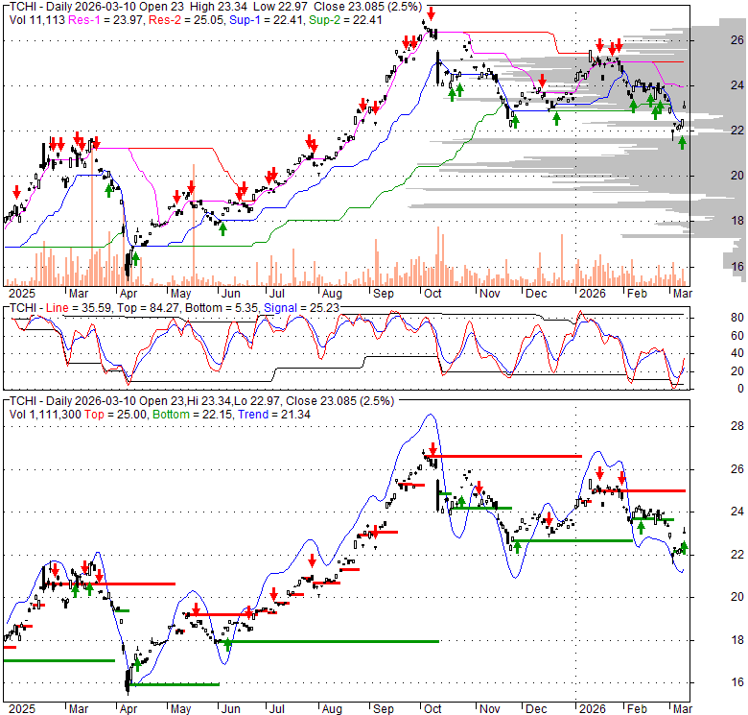Click '2026' on the top chart time axis
The image size is (748, 715).
[x=592, y=293]
